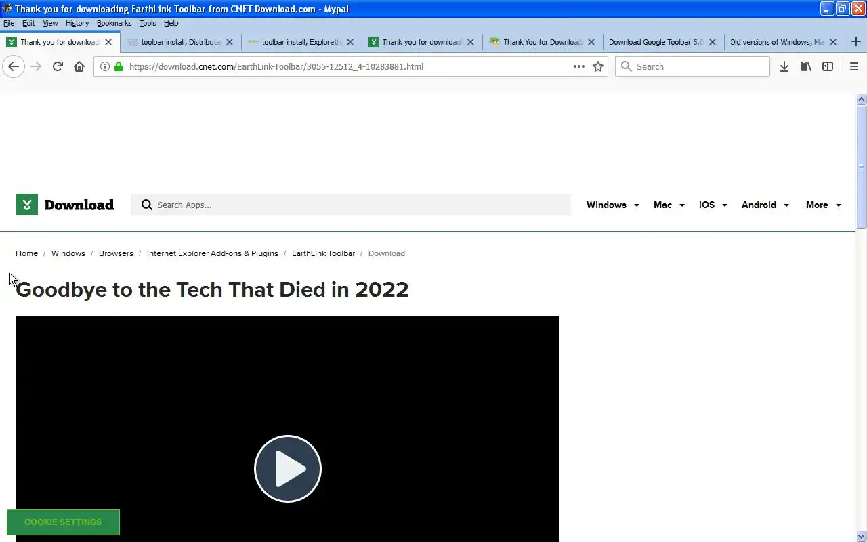
Task: Click the vertical scrollbar down arrow
Action: pyautogui.click(x=862, y=537)
